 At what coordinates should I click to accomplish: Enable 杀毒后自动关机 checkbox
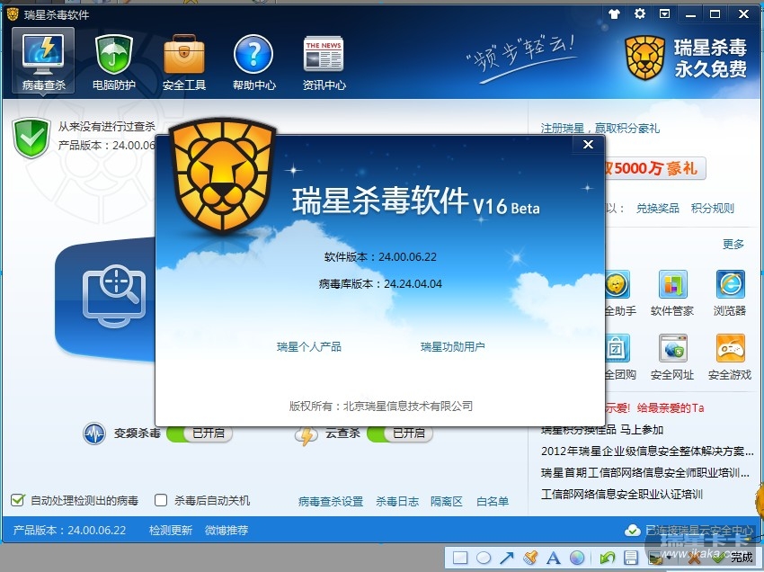[x=161, y=500]
